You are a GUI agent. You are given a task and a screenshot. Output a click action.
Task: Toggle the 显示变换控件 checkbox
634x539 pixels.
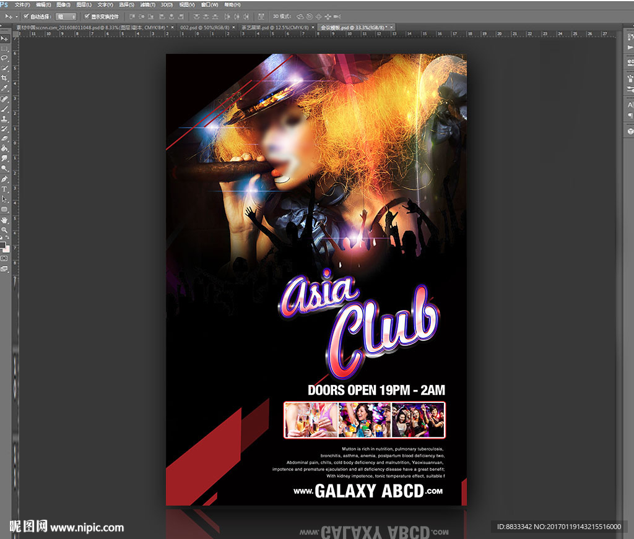tap(87, 17)
